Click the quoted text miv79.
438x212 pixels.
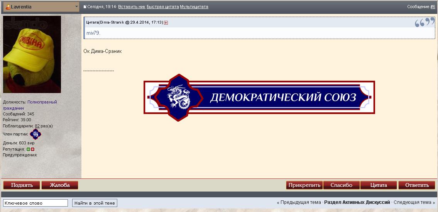93,33
